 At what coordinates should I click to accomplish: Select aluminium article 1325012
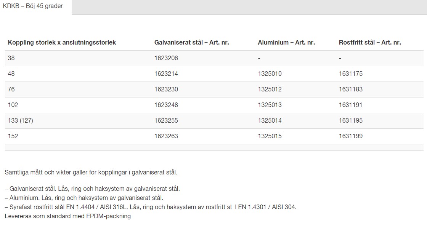(271, 89)
